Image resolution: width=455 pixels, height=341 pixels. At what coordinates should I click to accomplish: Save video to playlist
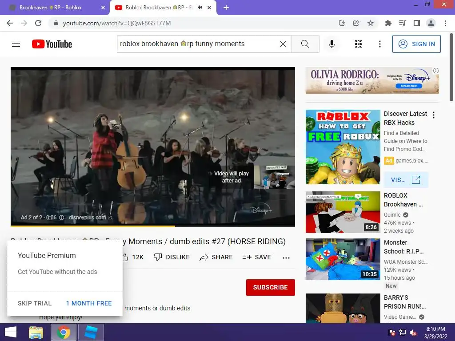[256, 257]
